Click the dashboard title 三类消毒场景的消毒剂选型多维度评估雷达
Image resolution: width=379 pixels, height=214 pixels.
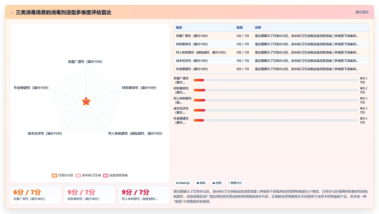(63, 12)
